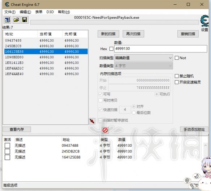Click the 停止 address input field
211x191 pixels.
tap(139, 88)
